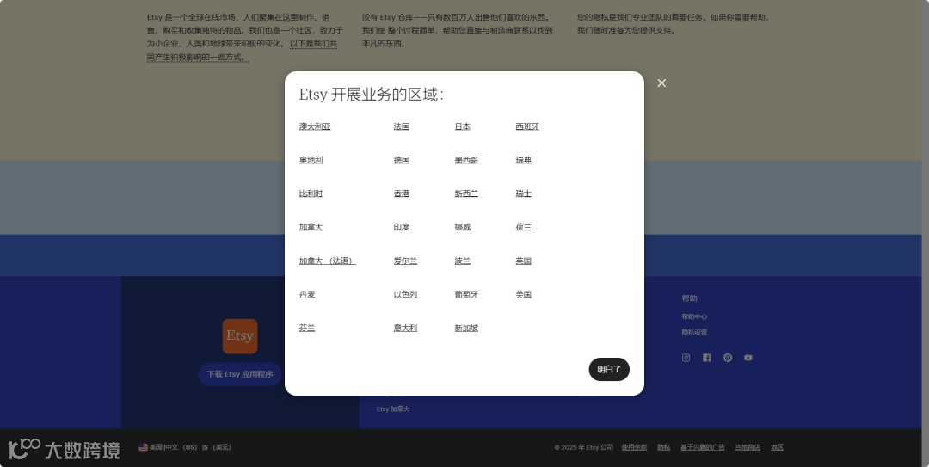
Task: Pick 墨西哥 from the regions
Action: click(x=466, y=160)
